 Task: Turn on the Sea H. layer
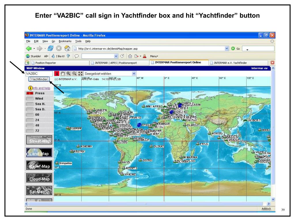(30, 104)
